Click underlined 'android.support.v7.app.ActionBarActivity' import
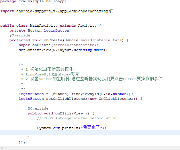Screen dimensions: 180x150 tap(62, 11)
